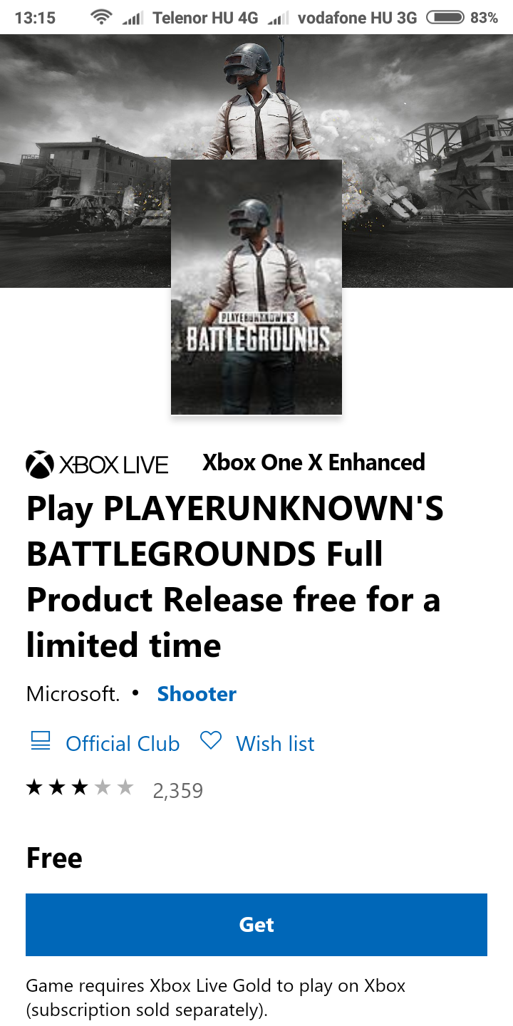
Task: Tap the Xbox One X Enhanced label
Action: (x=313, y=462)
